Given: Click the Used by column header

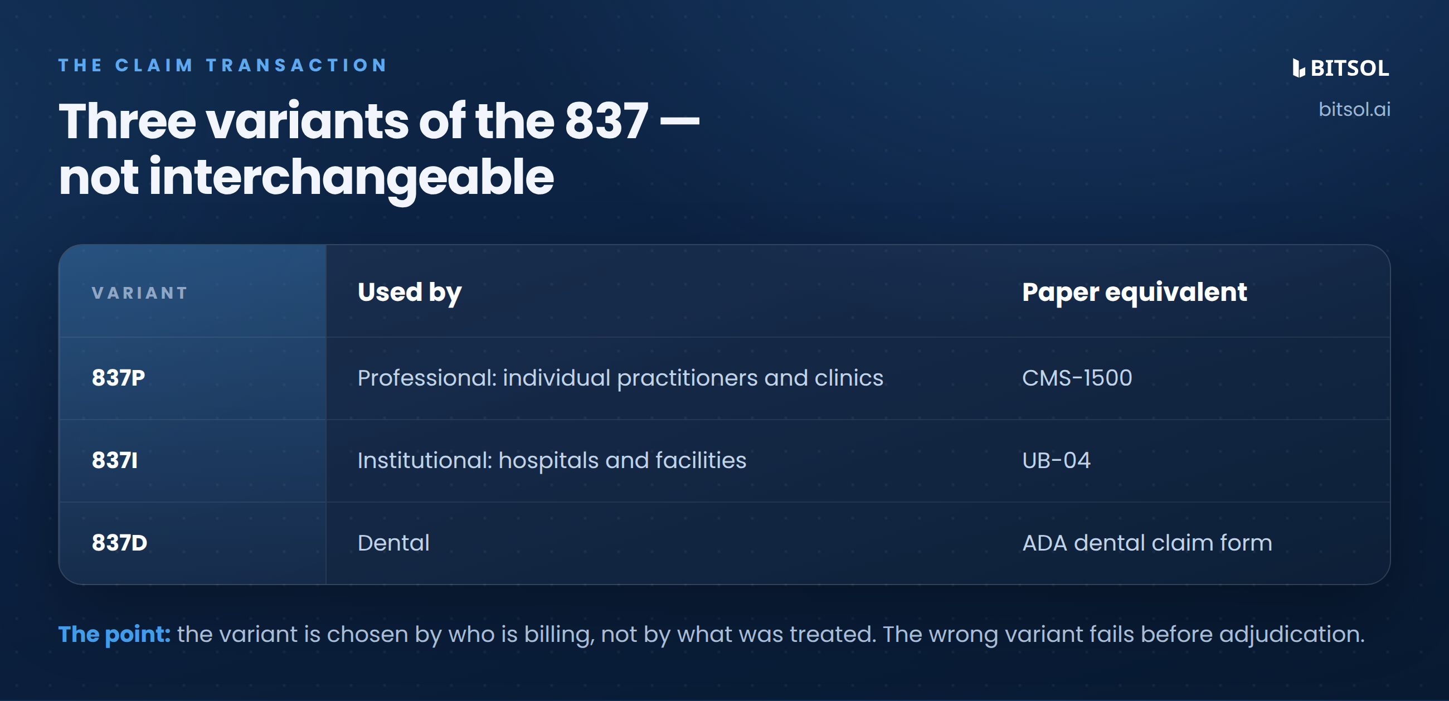Looking at the screenshot, I should point(410,293).
